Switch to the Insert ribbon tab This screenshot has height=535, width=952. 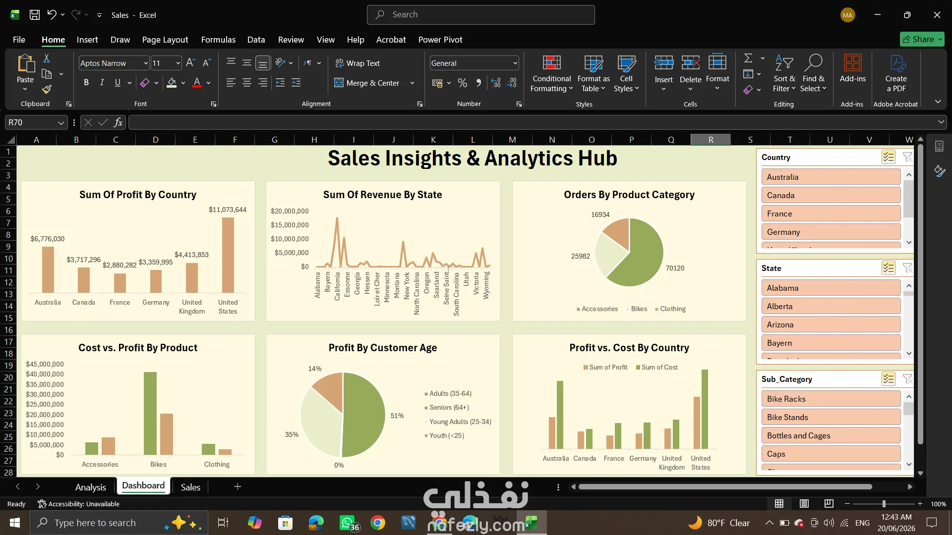tap(87, 40)
